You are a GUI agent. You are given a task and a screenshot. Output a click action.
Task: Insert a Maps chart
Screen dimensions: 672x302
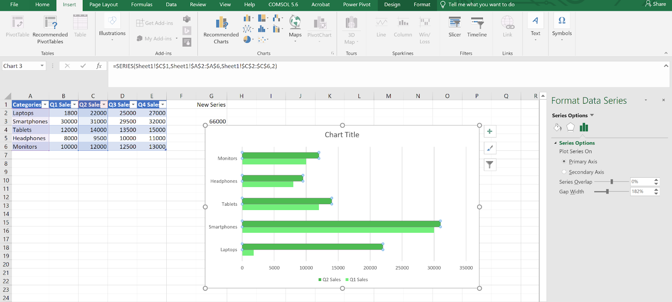coord(295,28)
